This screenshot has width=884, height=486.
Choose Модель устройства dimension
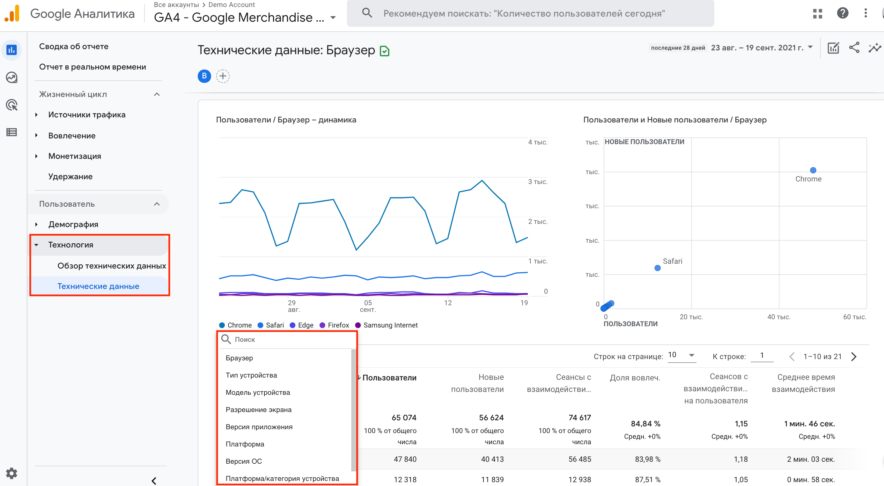coord(257,392)
